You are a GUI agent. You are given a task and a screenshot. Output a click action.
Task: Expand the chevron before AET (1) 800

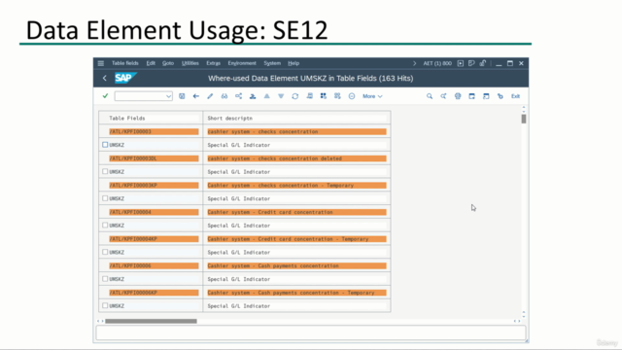pos(415,63)
